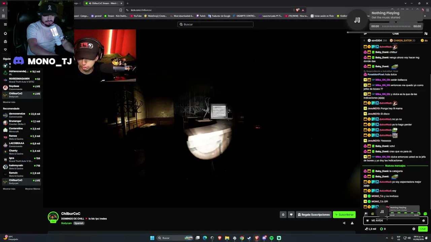This screenshot has width=431, height=242.
Task: Open the Browse icon in Kick sidebar
Action: pyautogui.click(x=5, y=41)
